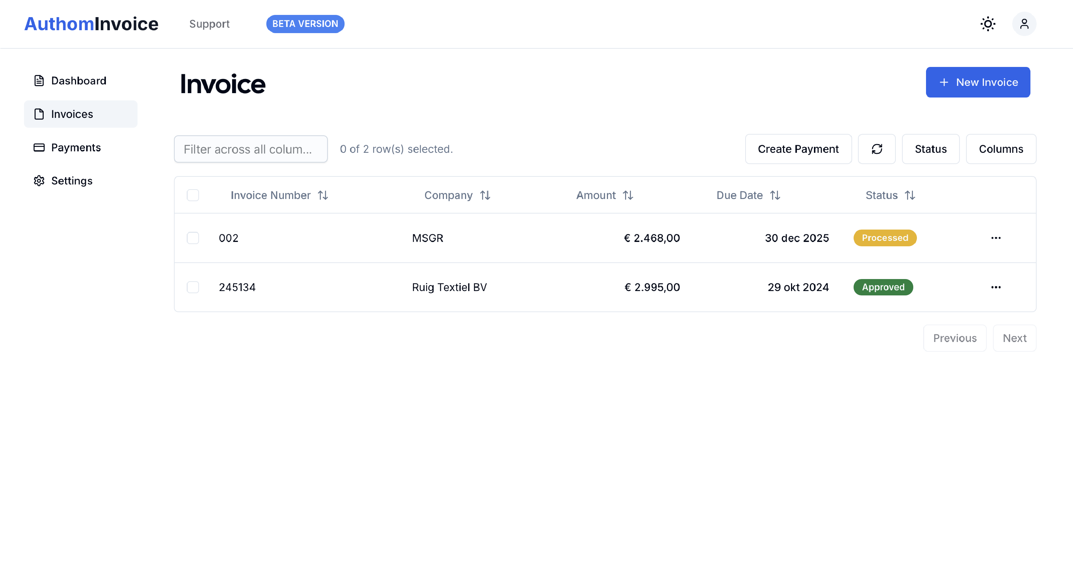Select the checkbox for invoice 245134
1073x581 pixels.
tap(193, 287)
